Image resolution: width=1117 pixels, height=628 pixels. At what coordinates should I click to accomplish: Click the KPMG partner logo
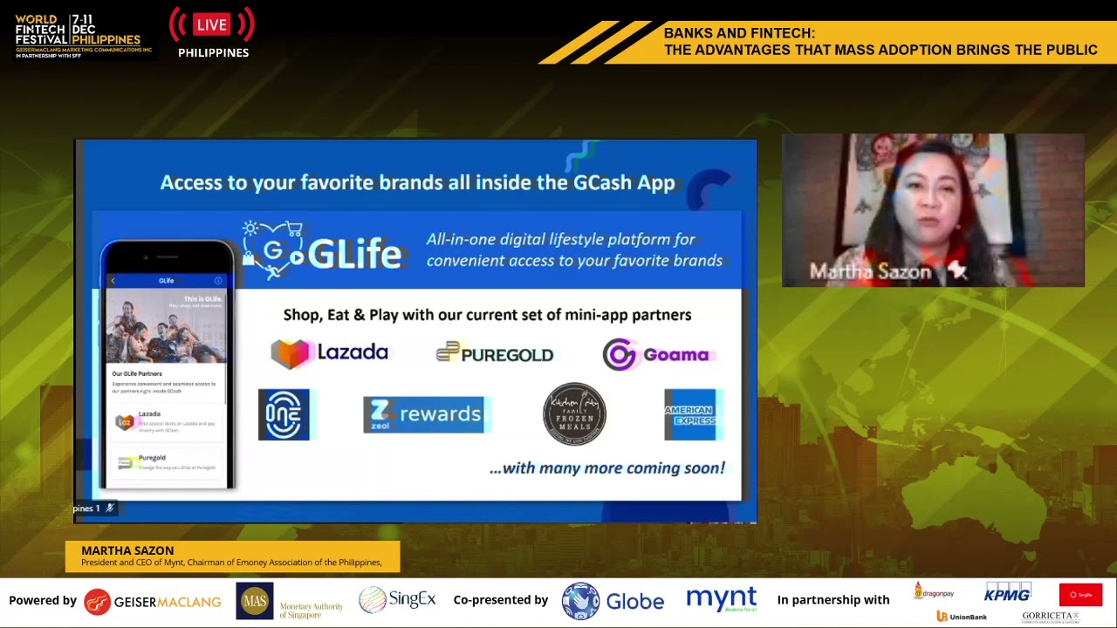(1007, 593)
